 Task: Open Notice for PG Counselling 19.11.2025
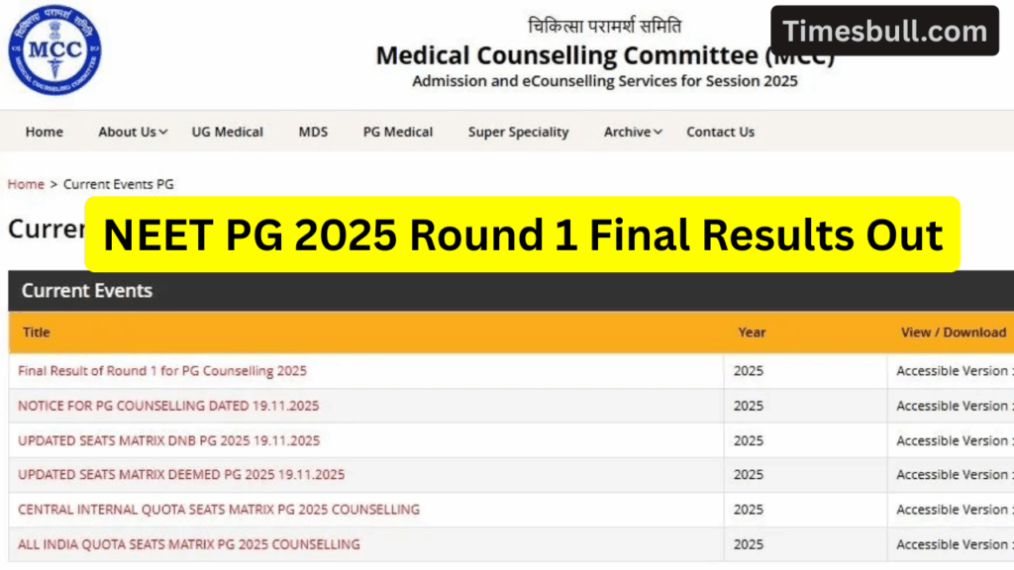[x=168, y=406]
